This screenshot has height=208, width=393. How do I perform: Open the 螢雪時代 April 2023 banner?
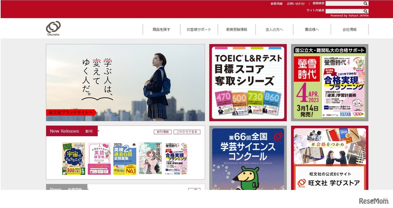(330, 83)
